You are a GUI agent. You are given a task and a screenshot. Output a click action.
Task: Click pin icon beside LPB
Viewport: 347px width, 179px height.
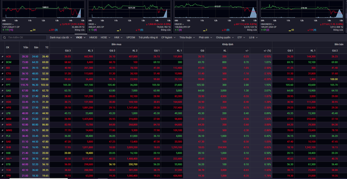click(2, 113)
